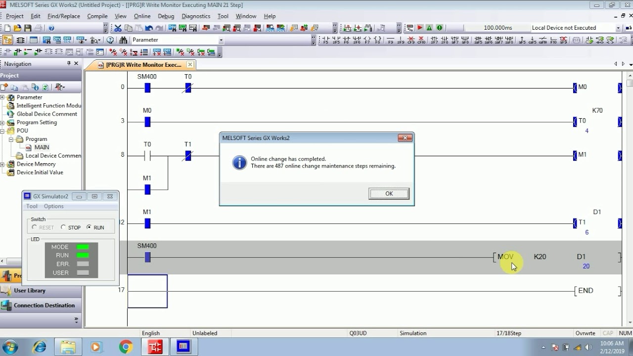Draw horizontal line with F9 icon

(391, 40)
